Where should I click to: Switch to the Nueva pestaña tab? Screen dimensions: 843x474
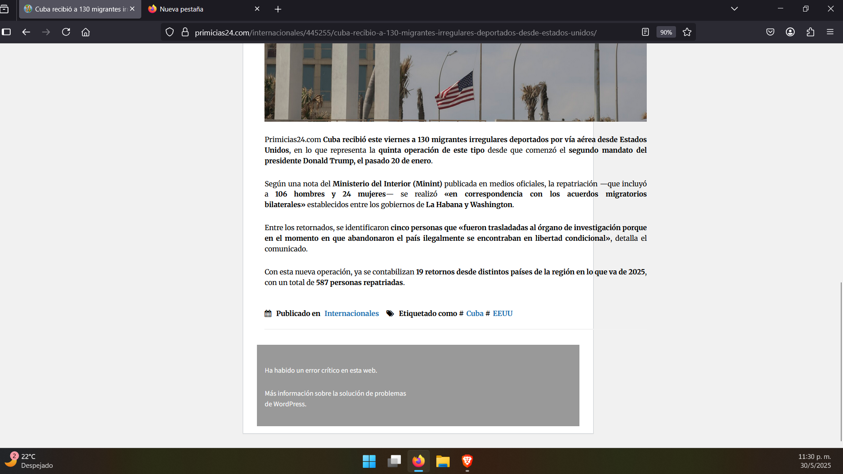click(204, 9)
